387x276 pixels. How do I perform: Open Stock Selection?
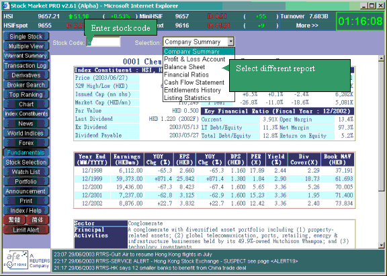[26, 162]
